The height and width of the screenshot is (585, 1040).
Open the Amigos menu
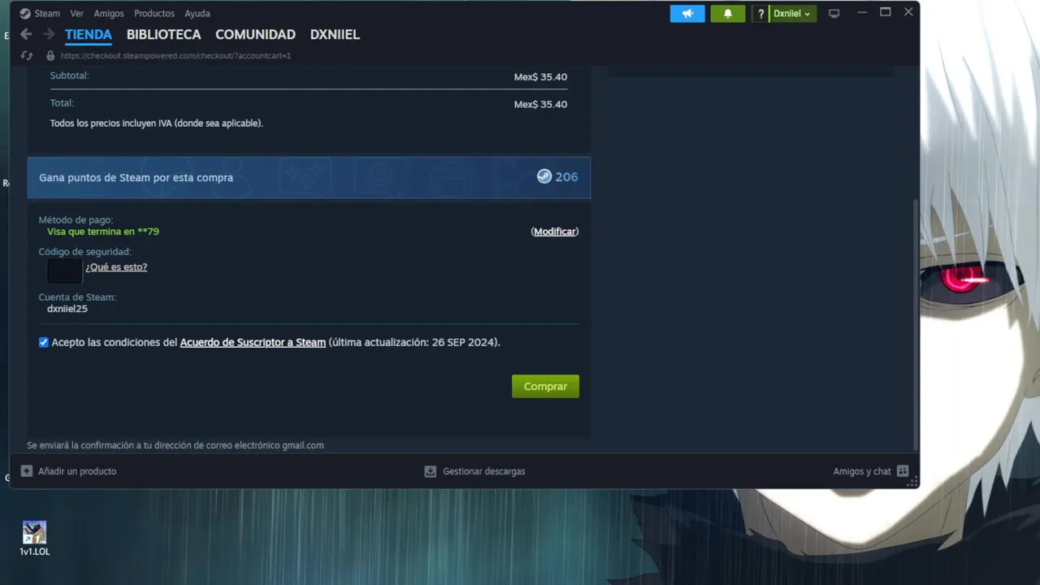[109, 14]
